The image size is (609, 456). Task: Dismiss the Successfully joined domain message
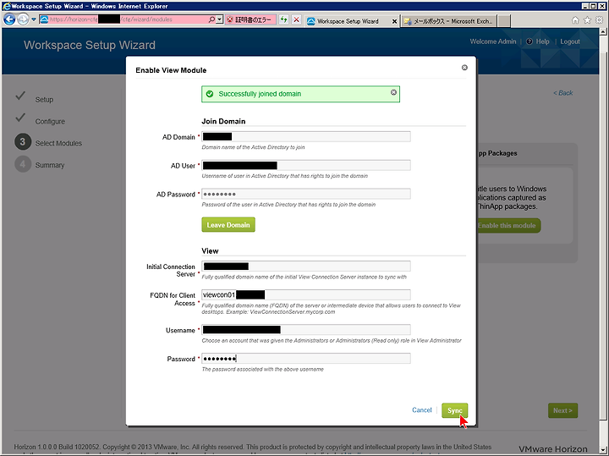(x=393, y=92)
